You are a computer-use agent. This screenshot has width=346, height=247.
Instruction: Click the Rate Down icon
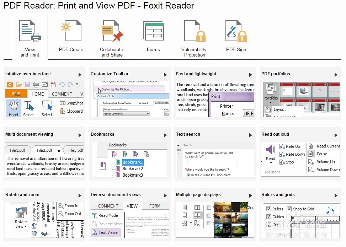pos(282,154)
